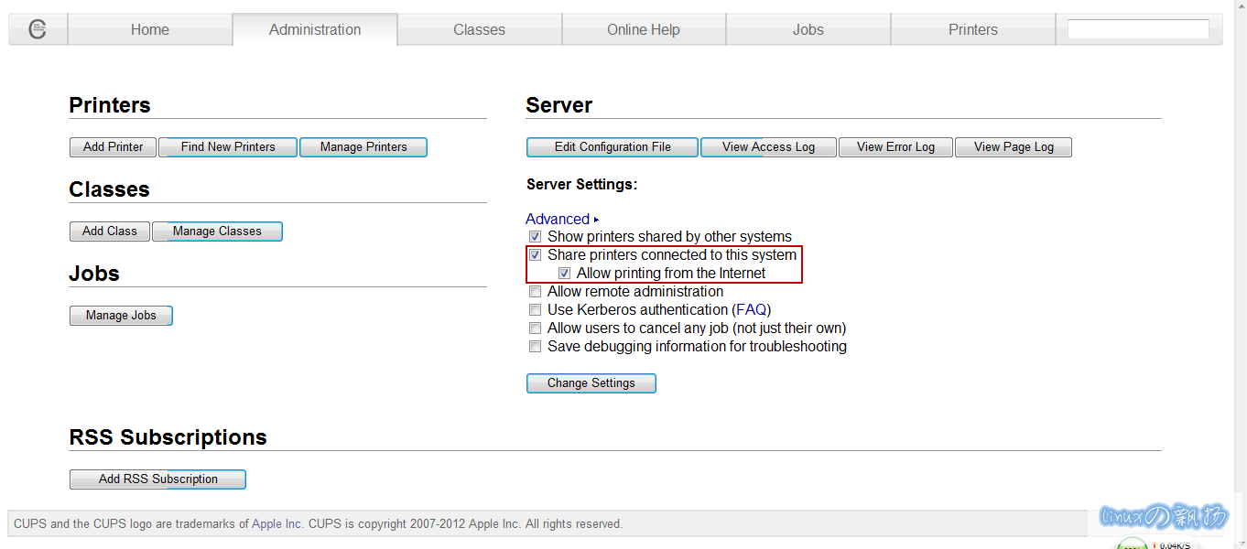Uncheck Allow printing from the Internet
1247x549 pixels.
pos(565,274)
